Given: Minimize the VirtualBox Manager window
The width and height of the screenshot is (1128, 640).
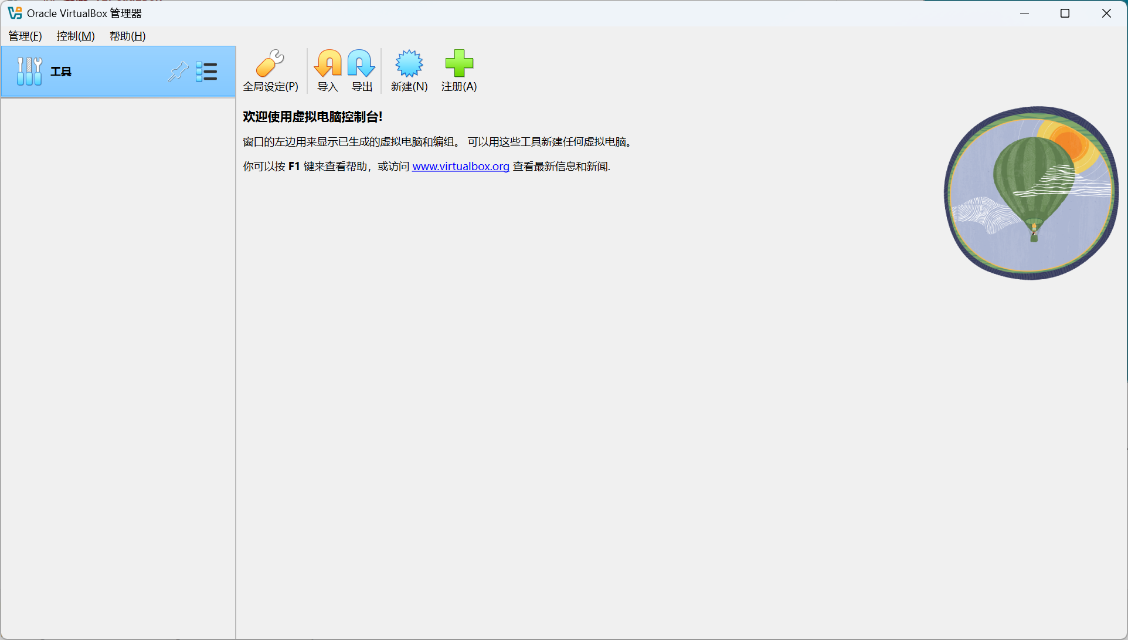Looking at the screenshot, I should click(x=1024, y=13).
